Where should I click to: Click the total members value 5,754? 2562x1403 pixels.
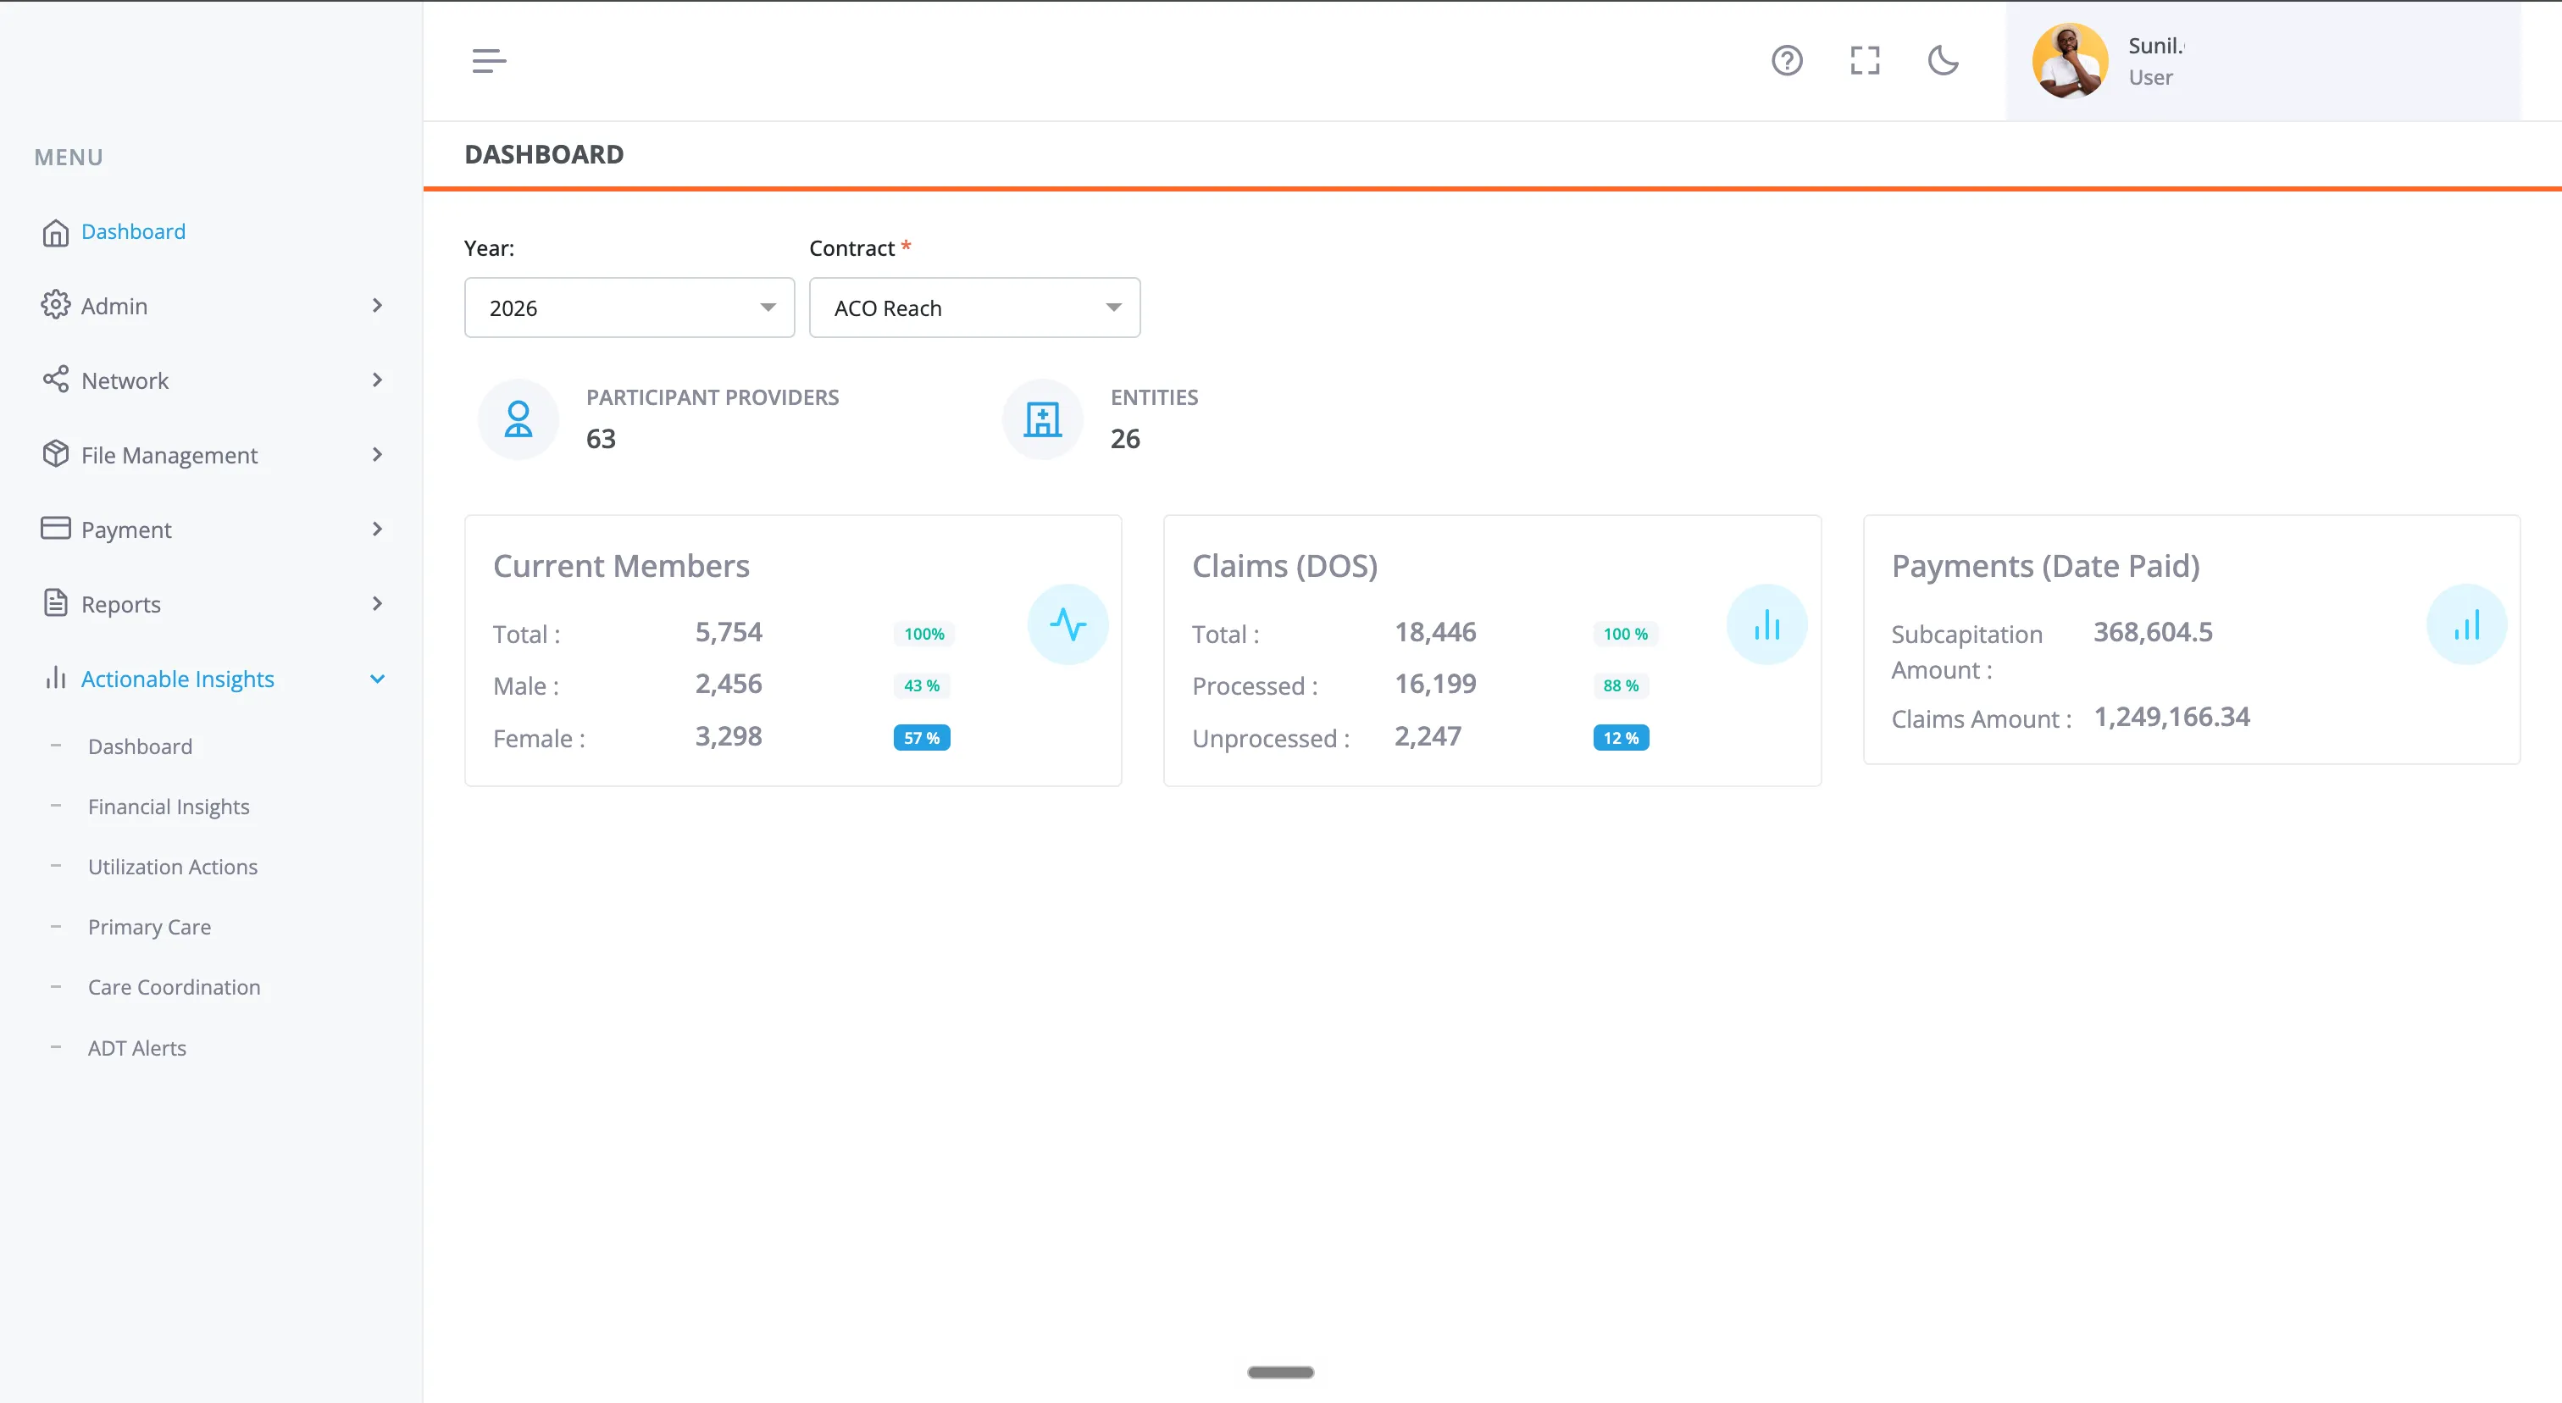(729, 632)
